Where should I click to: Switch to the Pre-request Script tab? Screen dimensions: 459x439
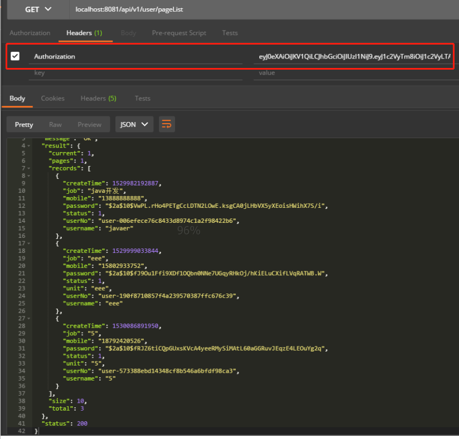coord(179,33)
